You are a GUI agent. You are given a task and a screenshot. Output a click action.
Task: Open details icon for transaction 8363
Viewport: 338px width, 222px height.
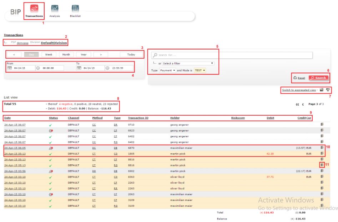(322, 176)
